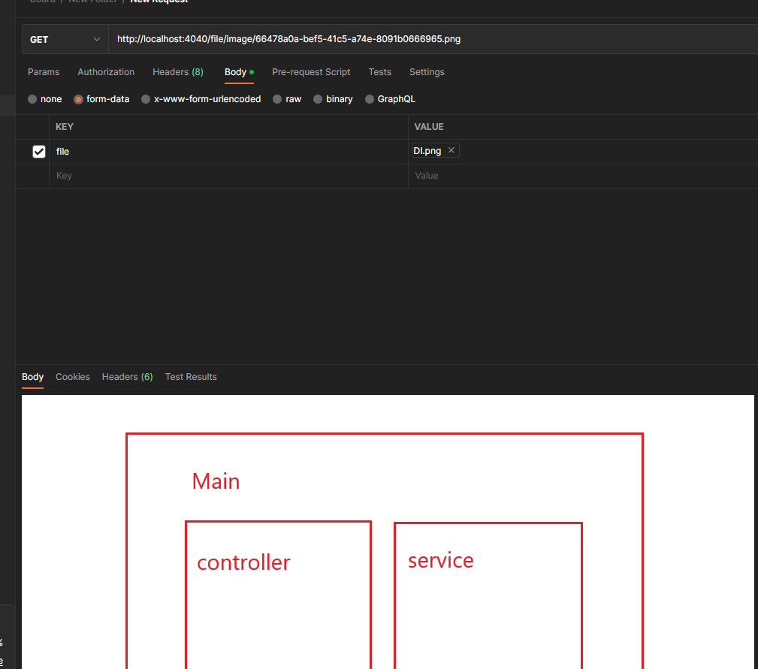This screenshot has width=758, height=669.
Task: Open the Settings tab
Action: [427, 72]
